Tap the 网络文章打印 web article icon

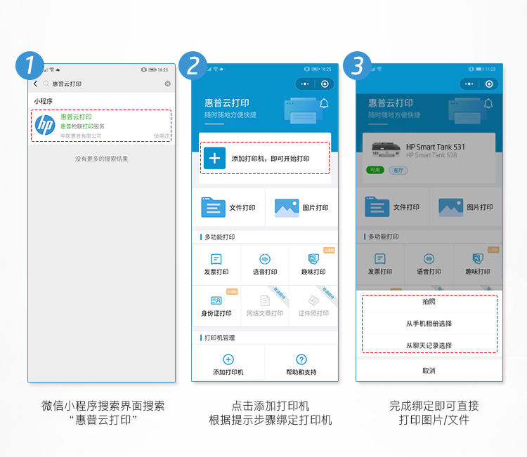[265, 300]
